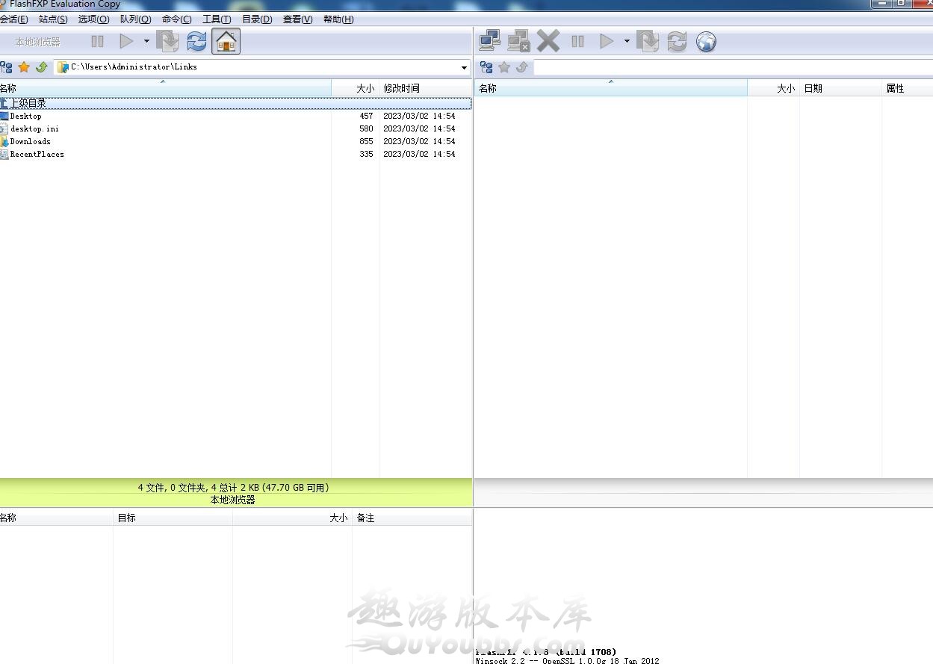Click the local pane transfer queue icon
Screen dimensions: 933x664
click(167, 42)
